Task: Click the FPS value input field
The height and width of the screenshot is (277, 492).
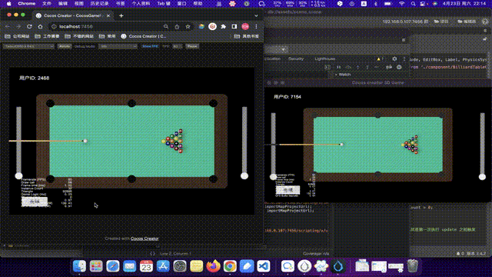Action: click(x=178, y=46)
